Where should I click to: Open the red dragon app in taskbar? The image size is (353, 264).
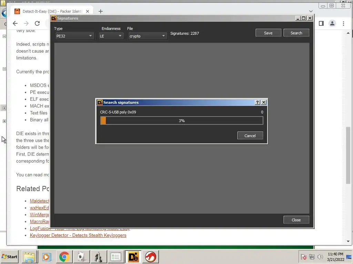click(150, 257)
